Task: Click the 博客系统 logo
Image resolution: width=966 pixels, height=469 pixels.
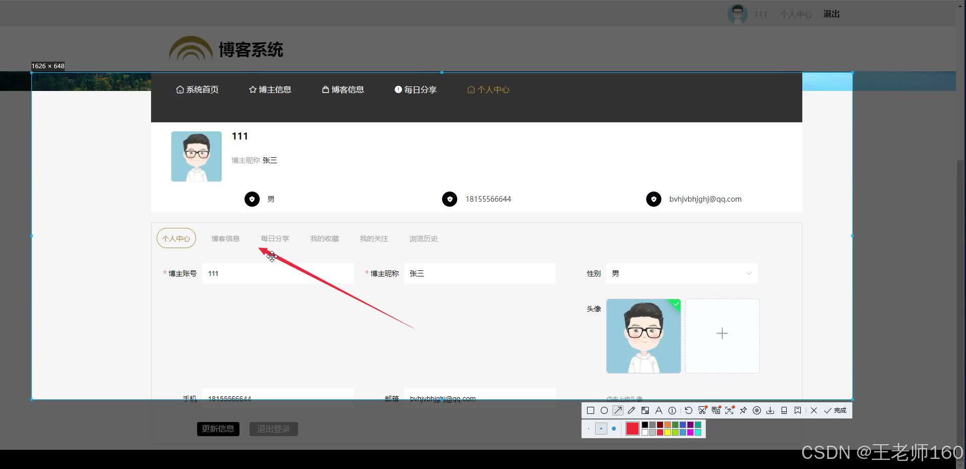Action: click(x=226, y=49)
